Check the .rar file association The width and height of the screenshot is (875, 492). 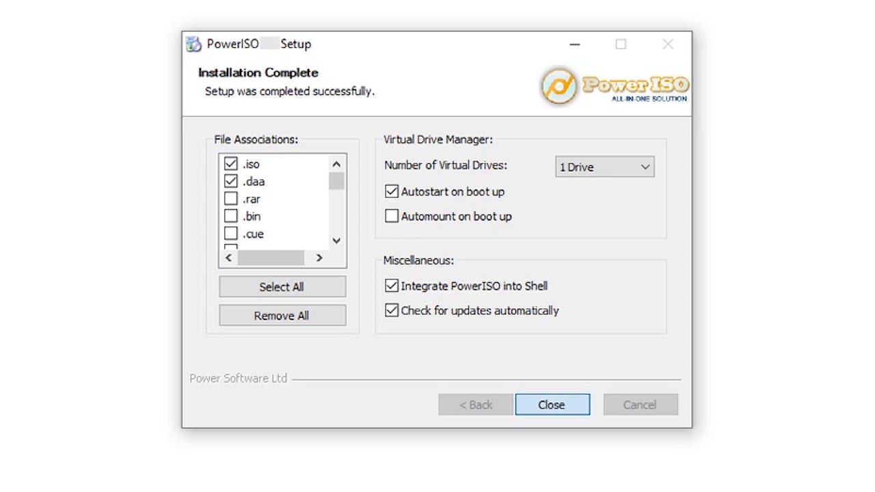[230, 199]
